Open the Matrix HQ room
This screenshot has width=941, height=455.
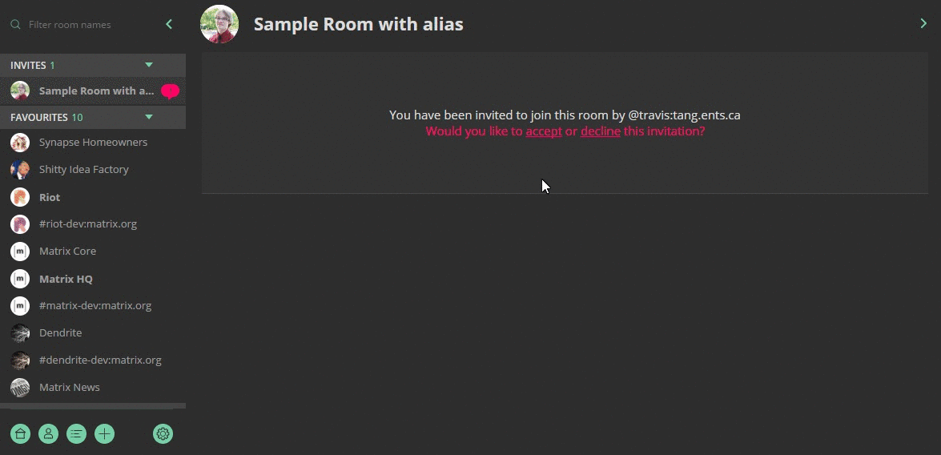(93, 279)
